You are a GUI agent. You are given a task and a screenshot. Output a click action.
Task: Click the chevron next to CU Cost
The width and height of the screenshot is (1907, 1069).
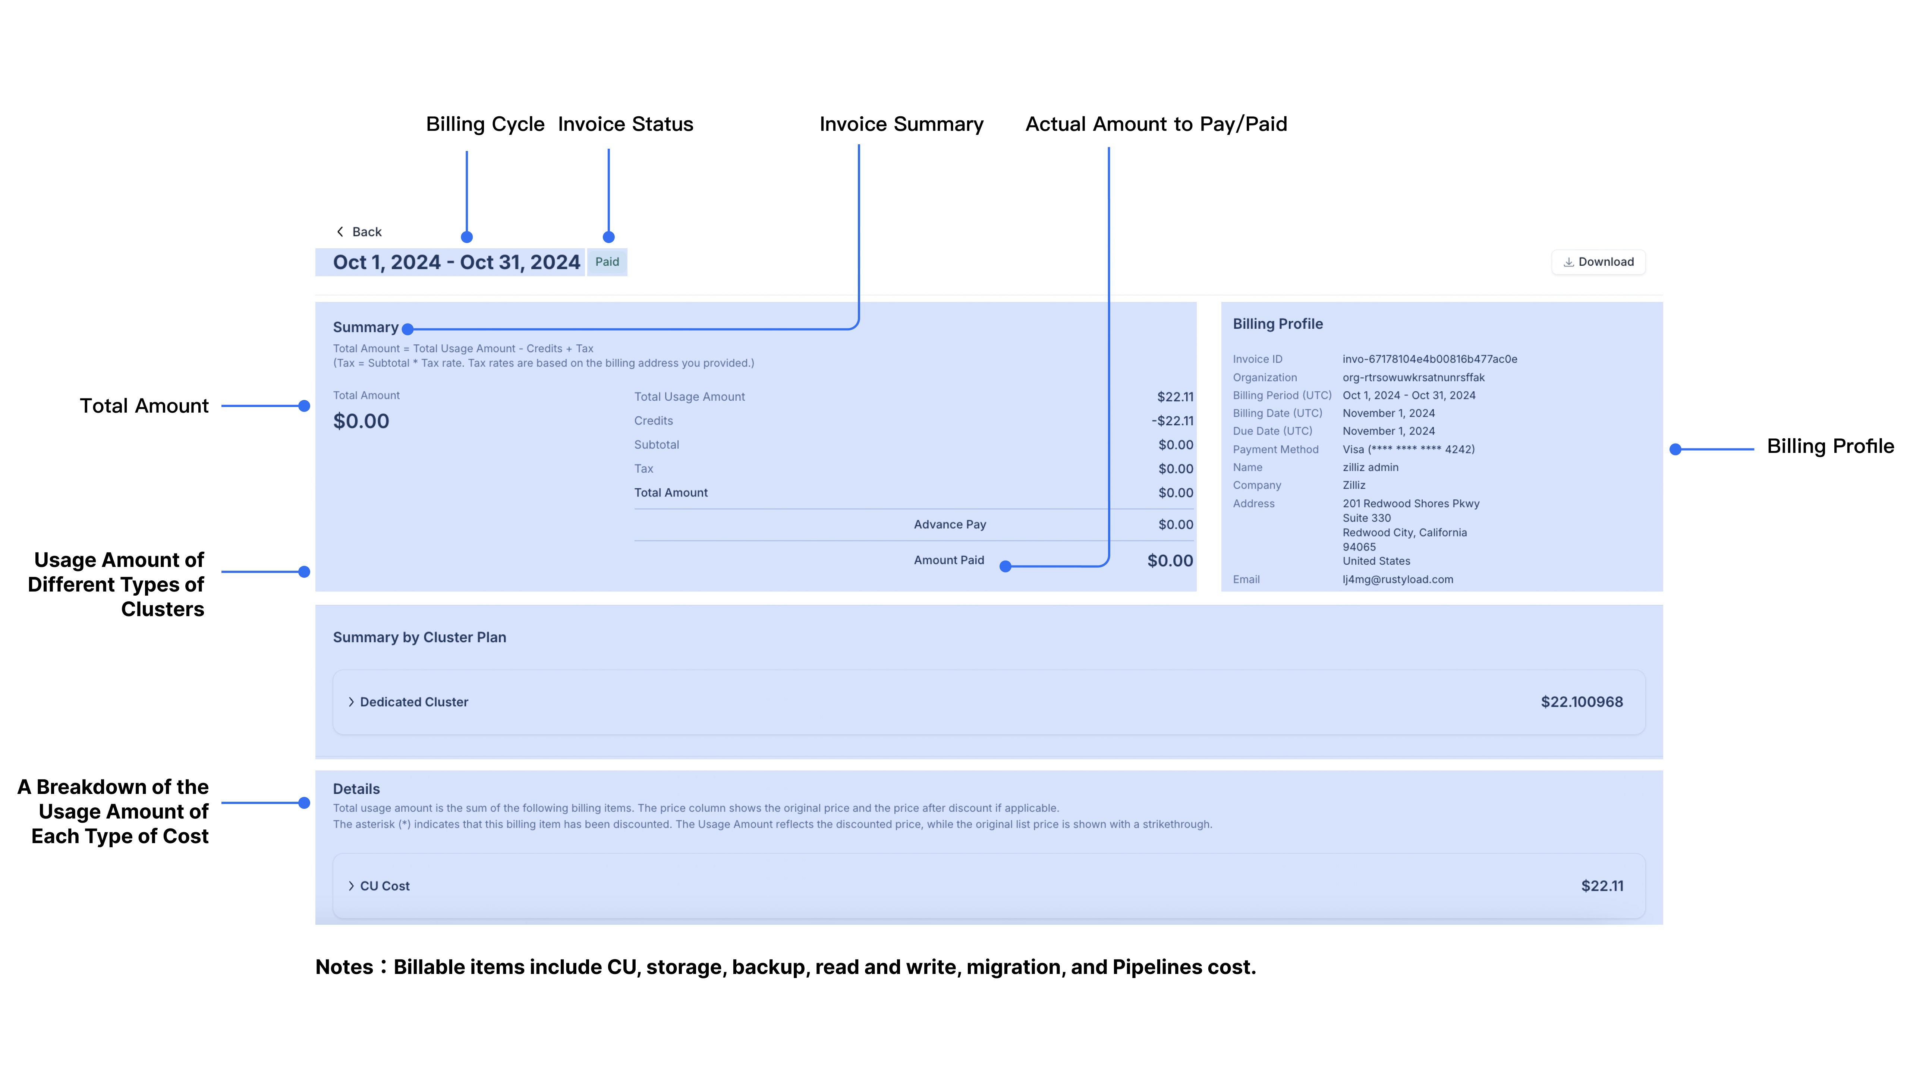click(351, 885)
